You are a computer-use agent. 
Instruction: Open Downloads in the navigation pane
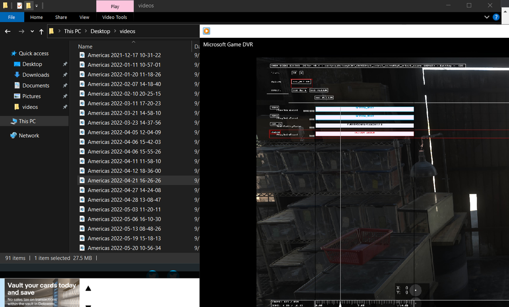36,75
